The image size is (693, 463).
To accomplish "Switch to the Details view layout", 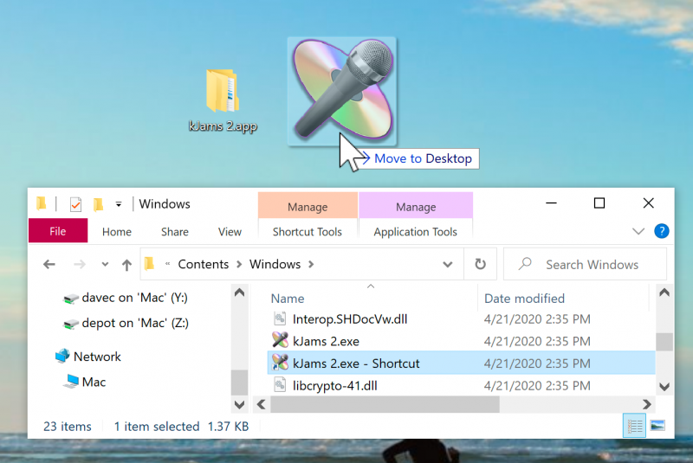I will coord(634,426).
